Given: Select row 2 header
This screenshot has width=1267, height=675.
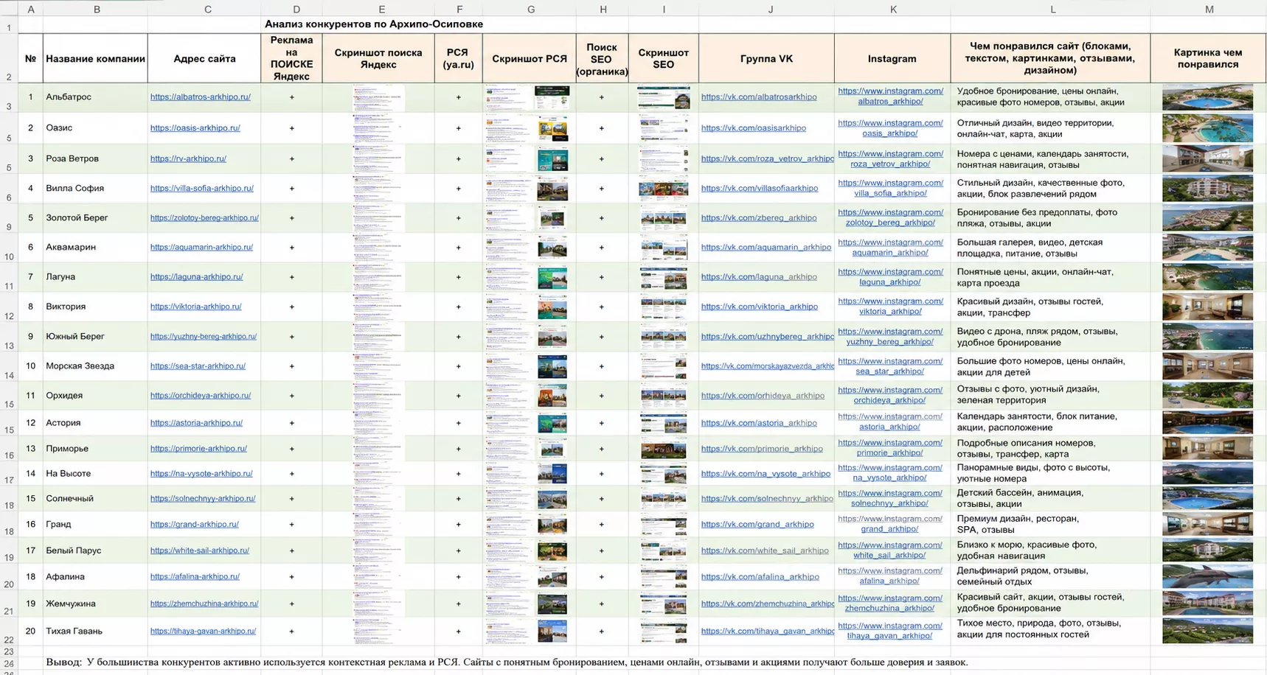Looking at the screenshot, I should click(x=9, y=58).
